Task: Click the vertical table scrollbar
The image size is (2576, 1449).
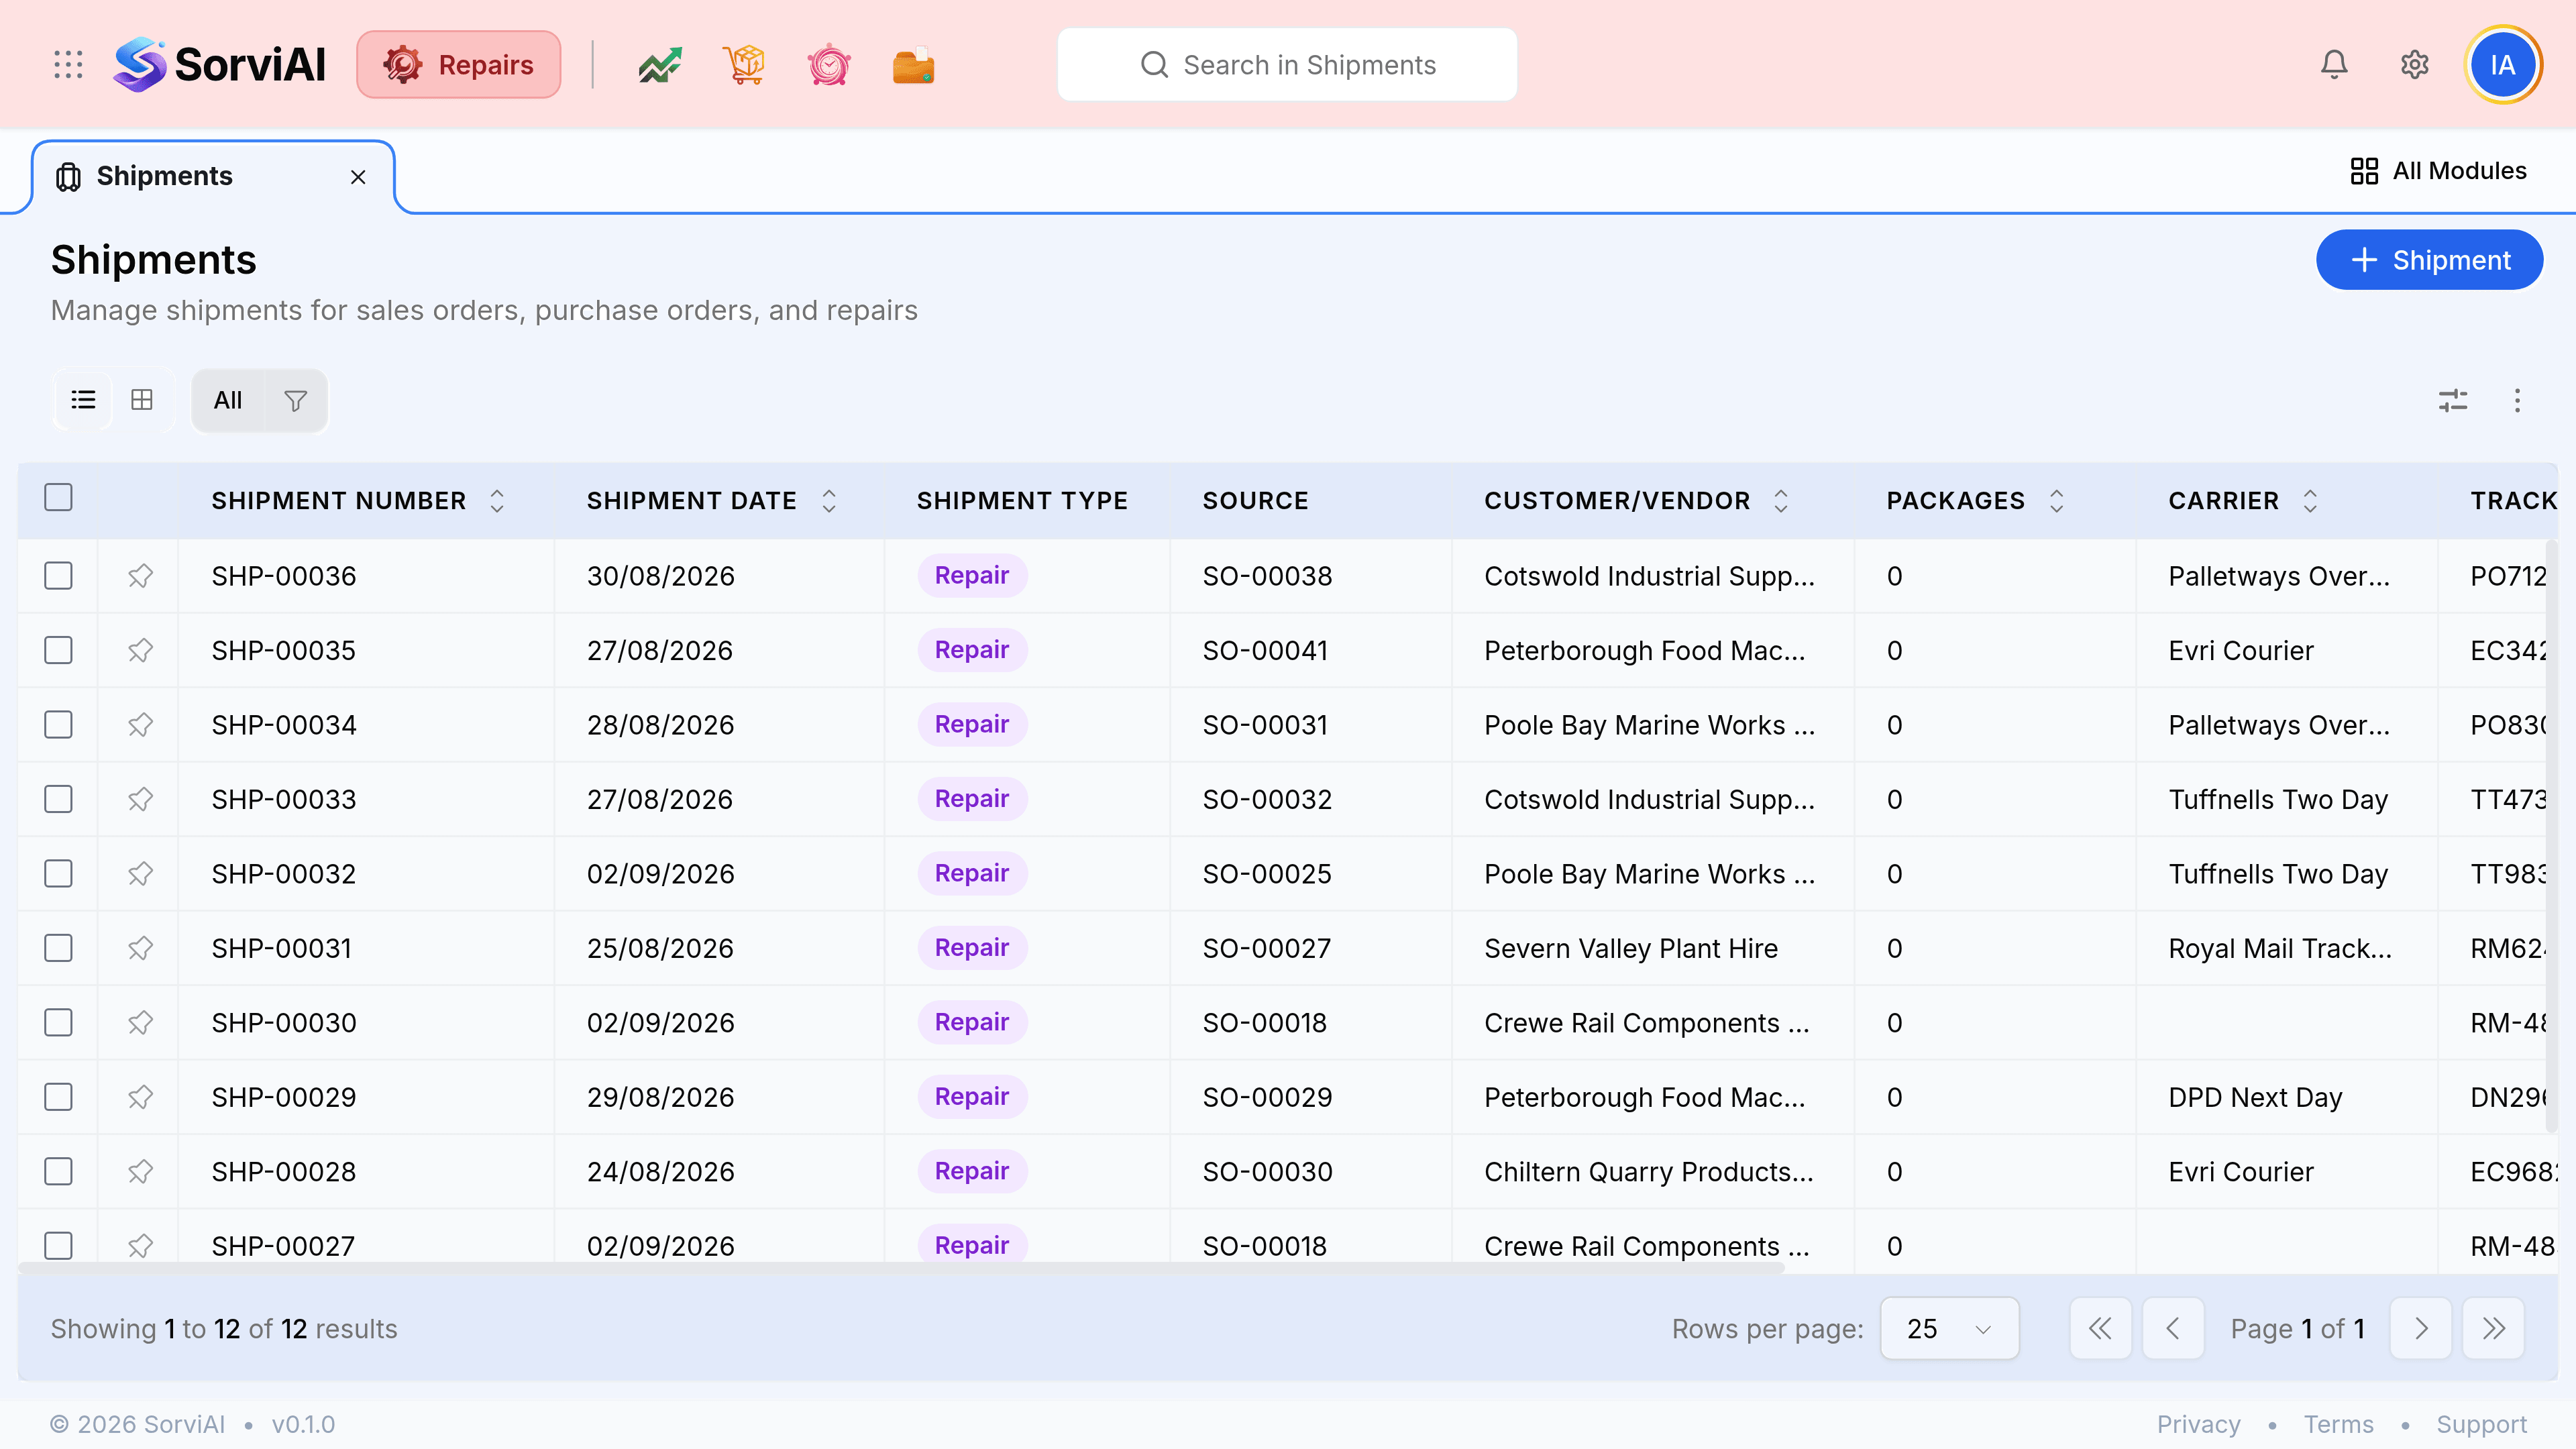Action: (x=2551, y=836)
